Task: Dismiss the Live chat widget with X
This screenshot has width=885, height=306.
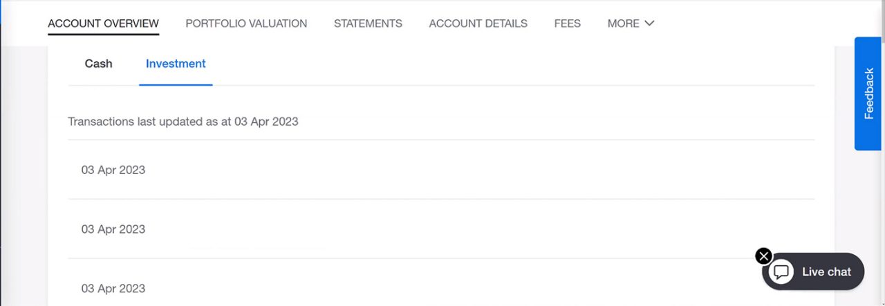Action: pos(763,256)
